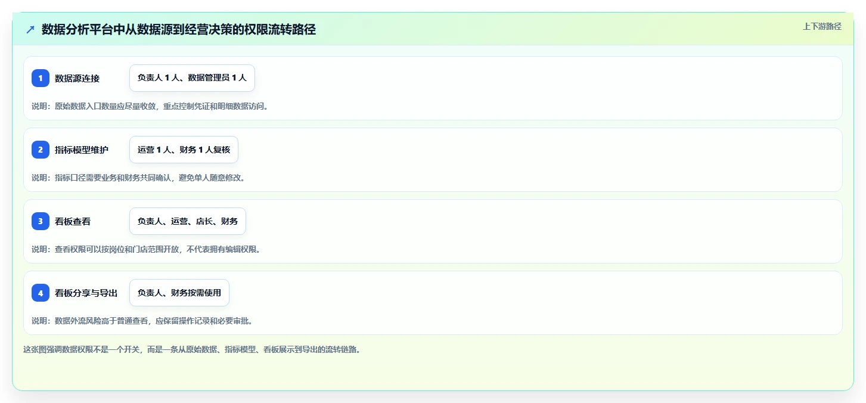866x403 pixels.
Task: Select the 看板查看 step label
Action: tap(73, 221)
